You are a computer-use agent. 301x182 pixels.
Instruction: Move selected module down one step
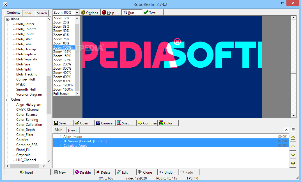coord(293,155)
